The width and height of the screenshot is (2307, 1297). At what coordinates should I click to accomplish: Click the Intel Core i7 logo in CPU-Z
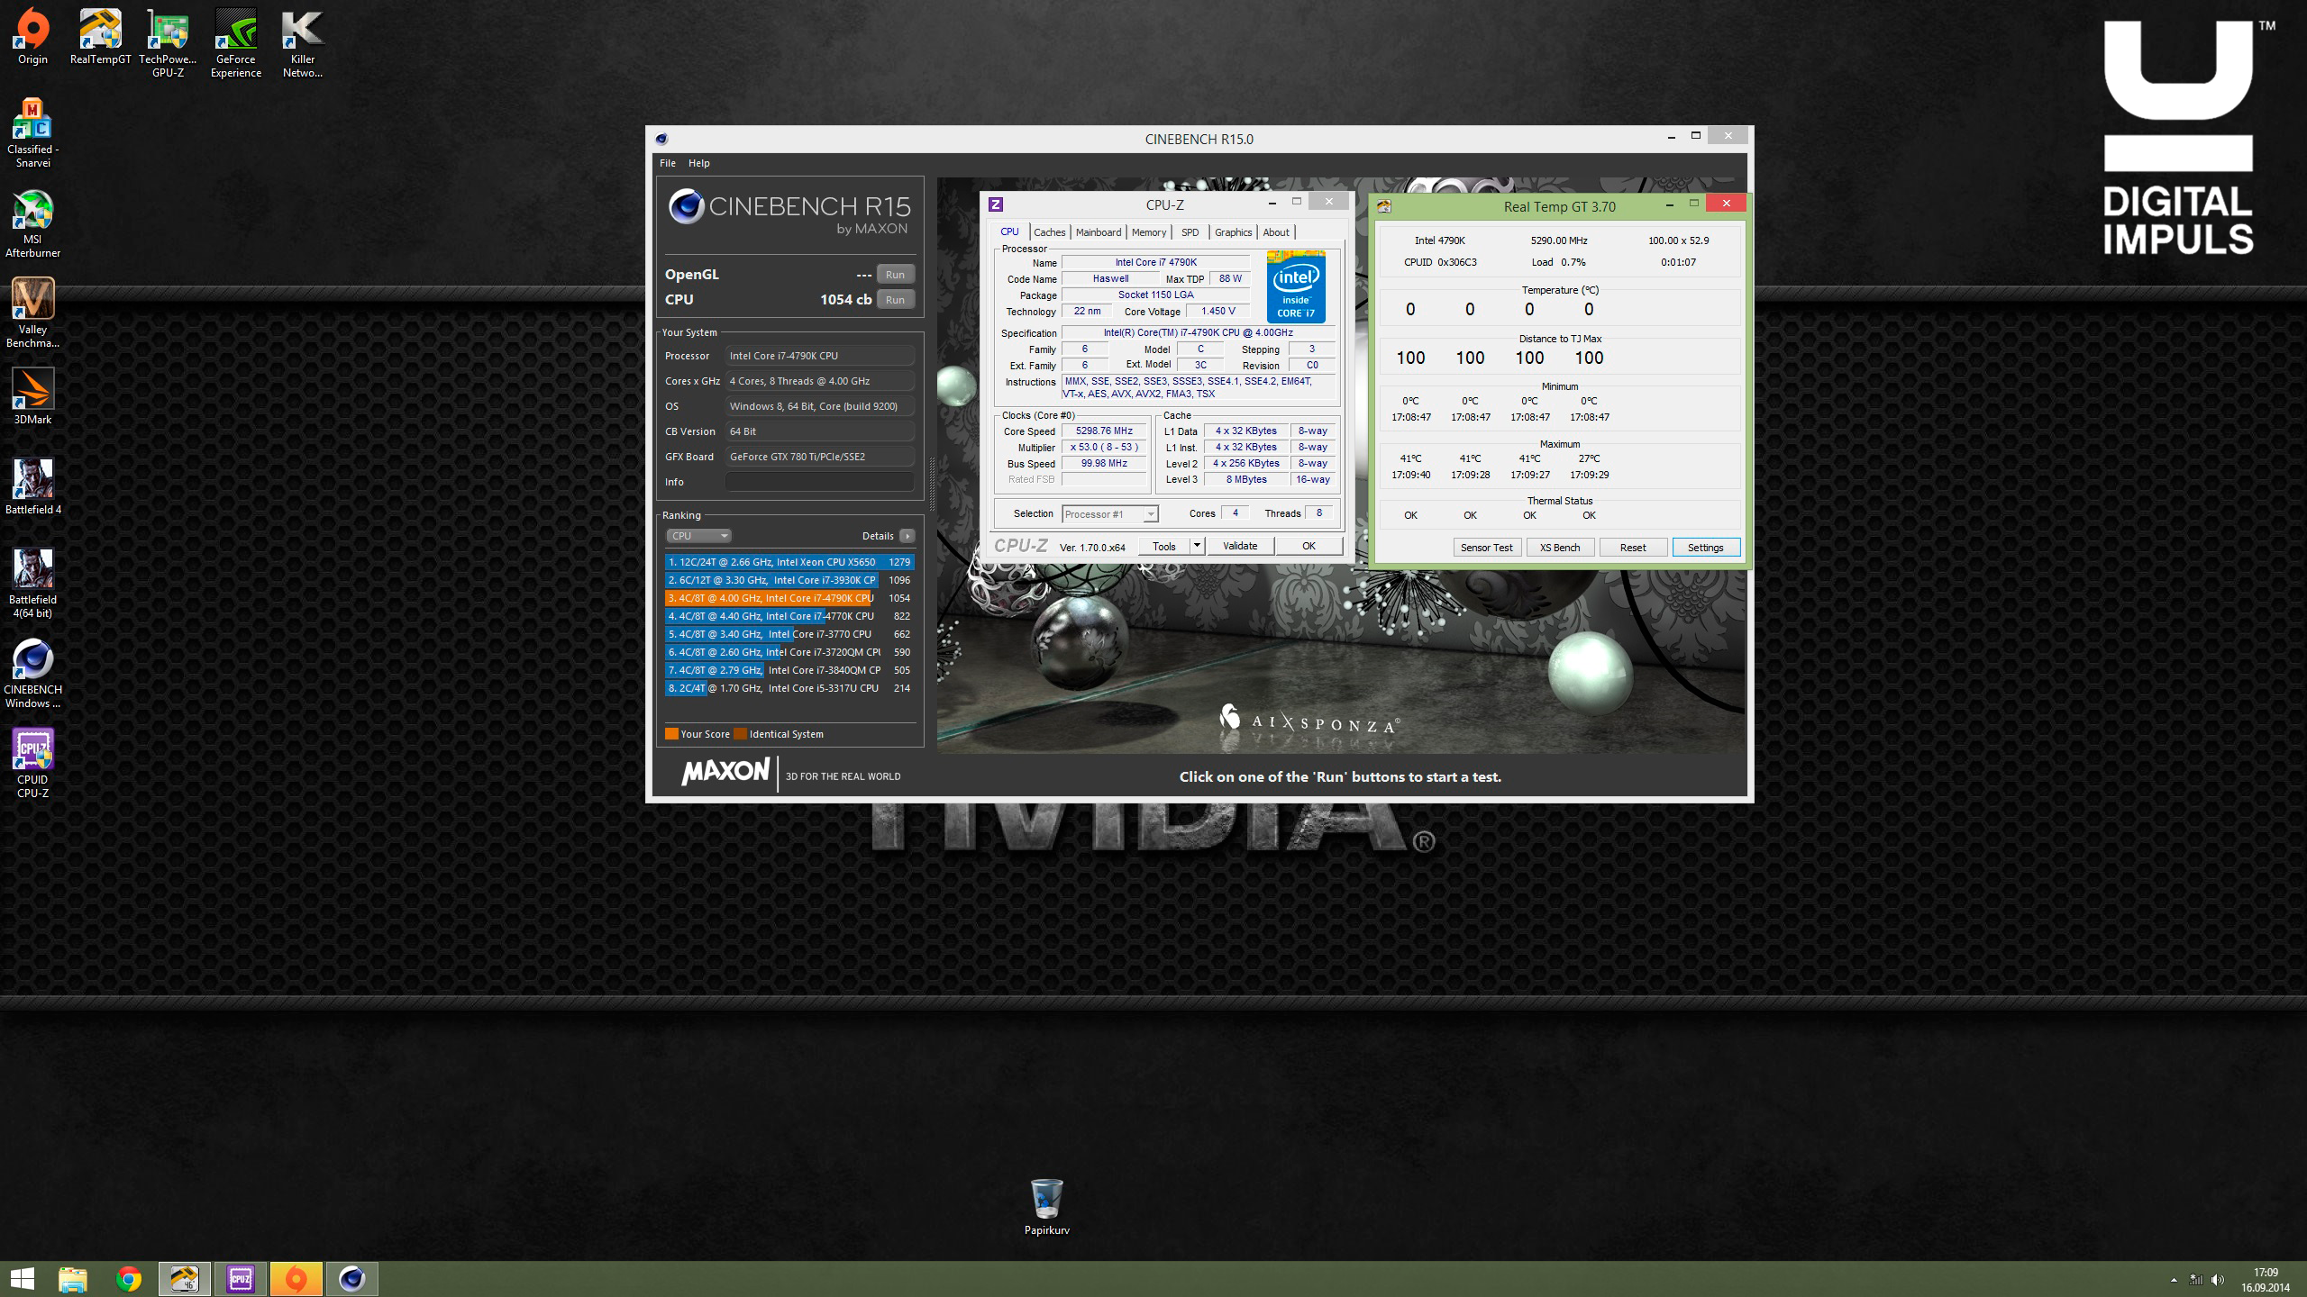(1296, 286)
